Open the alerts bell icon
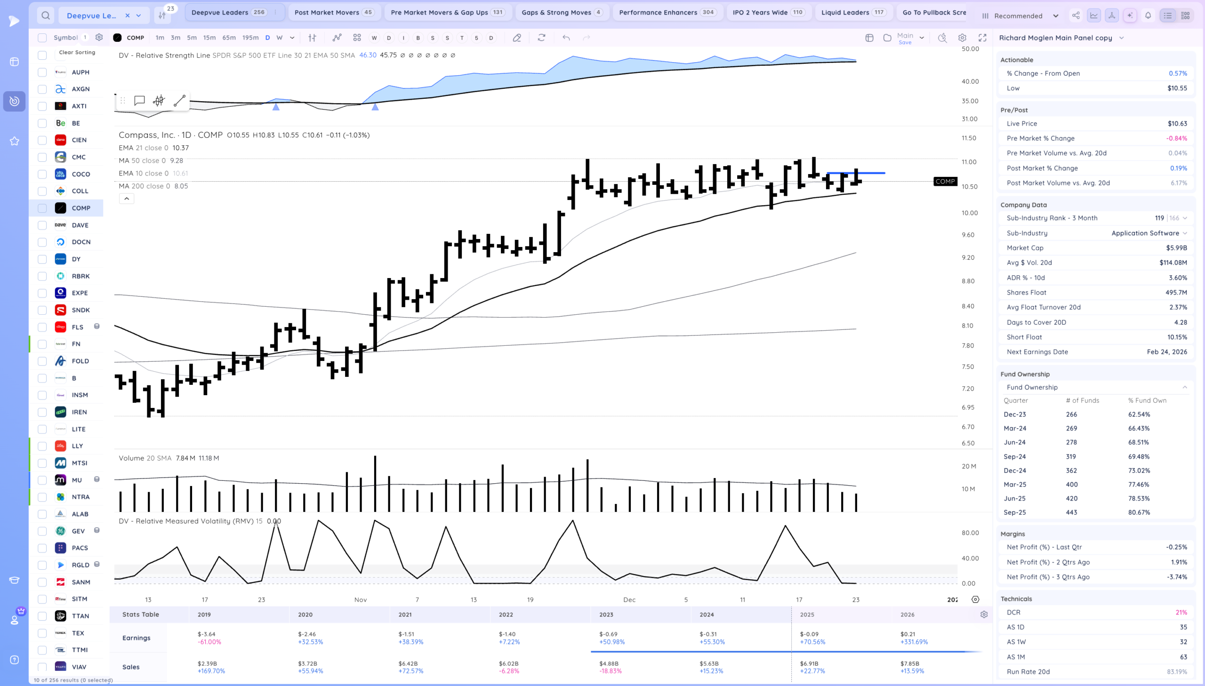The image size is (1205, 686). [x=1148, y=16]
